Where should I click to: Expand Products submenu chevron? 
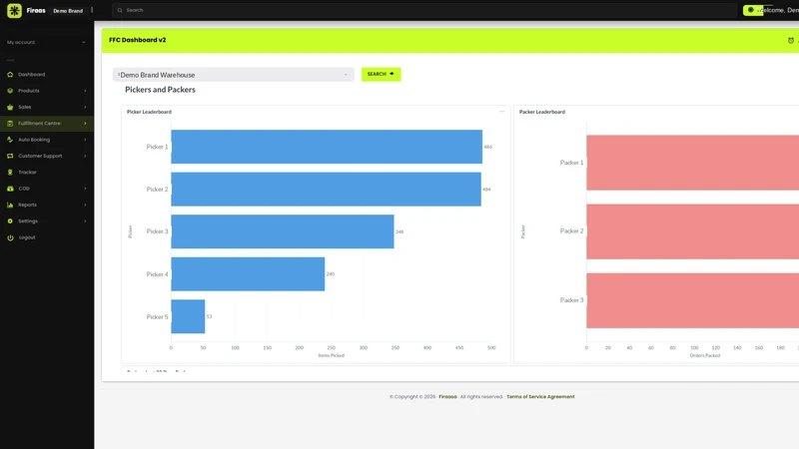tap(85, 91)
